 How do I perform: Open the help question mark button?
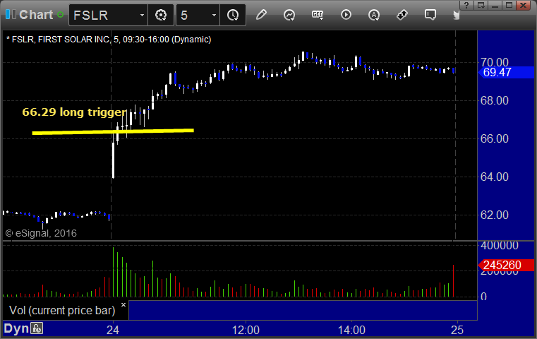(466, 5)
